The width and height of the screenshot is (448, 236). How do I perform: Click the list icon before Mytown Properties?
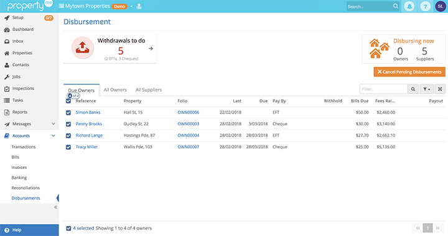[61, 6]
